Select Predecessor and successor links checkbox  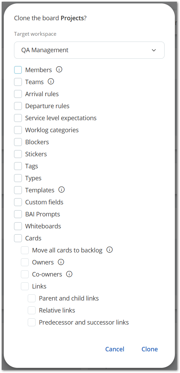(31, 322)
